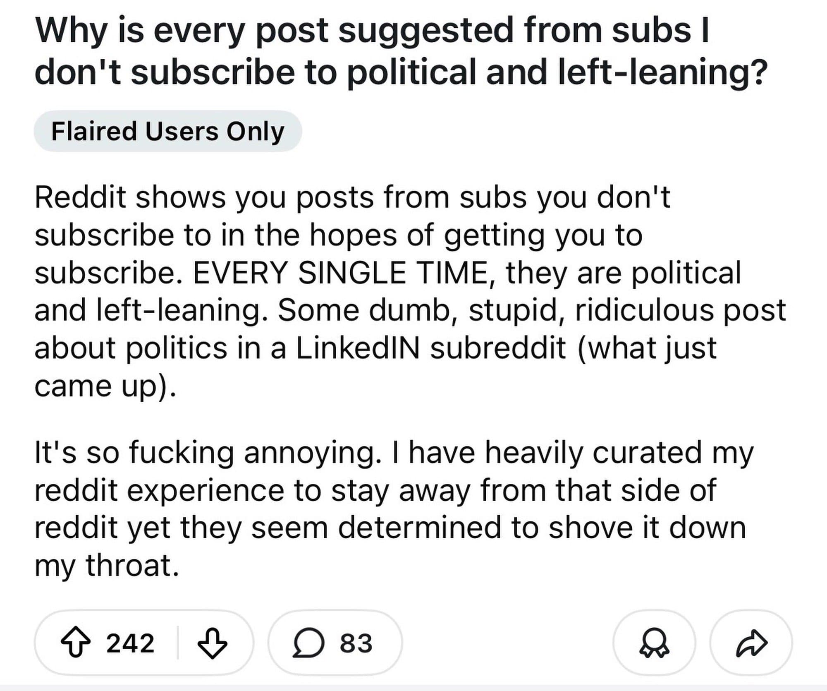Click the word "LinkedIN" in the post body
Image resolution: width=827 pixels, height=691 pixels.
(x=358, y=348)
